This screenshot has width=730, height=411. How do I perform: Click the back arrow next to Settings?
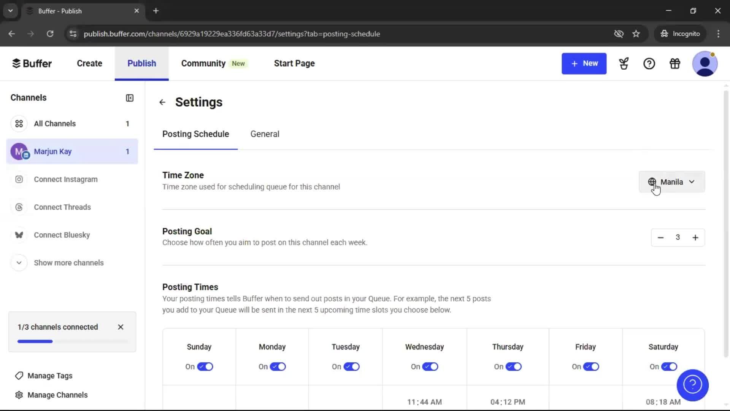162,102
